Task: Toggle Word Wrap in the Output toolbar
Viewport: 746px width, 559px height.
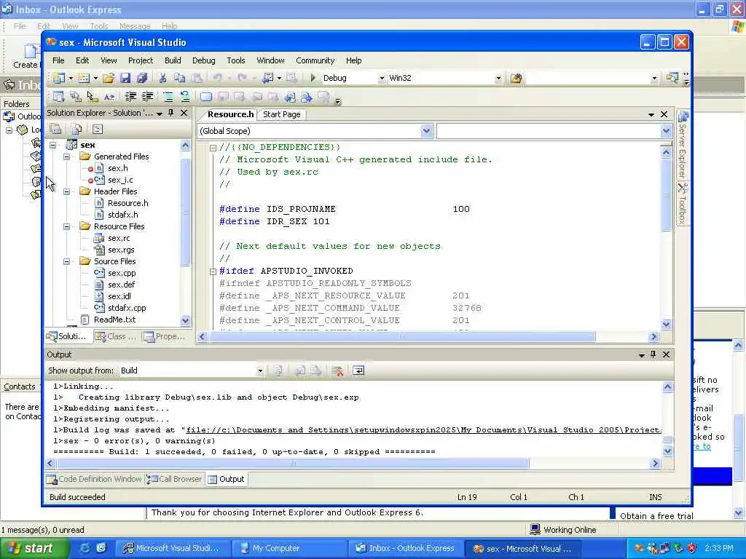Action: (358, 370)
